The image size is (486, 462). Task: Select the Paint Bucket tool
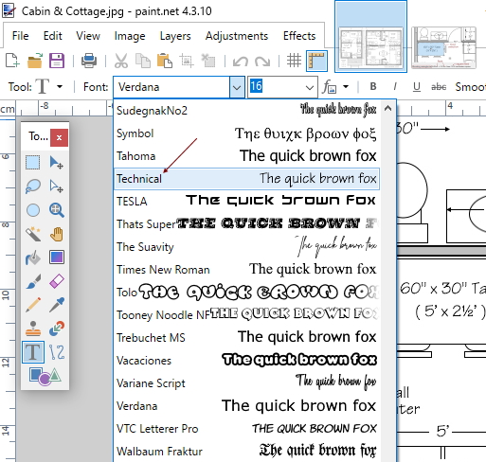[x=33, y=258]
